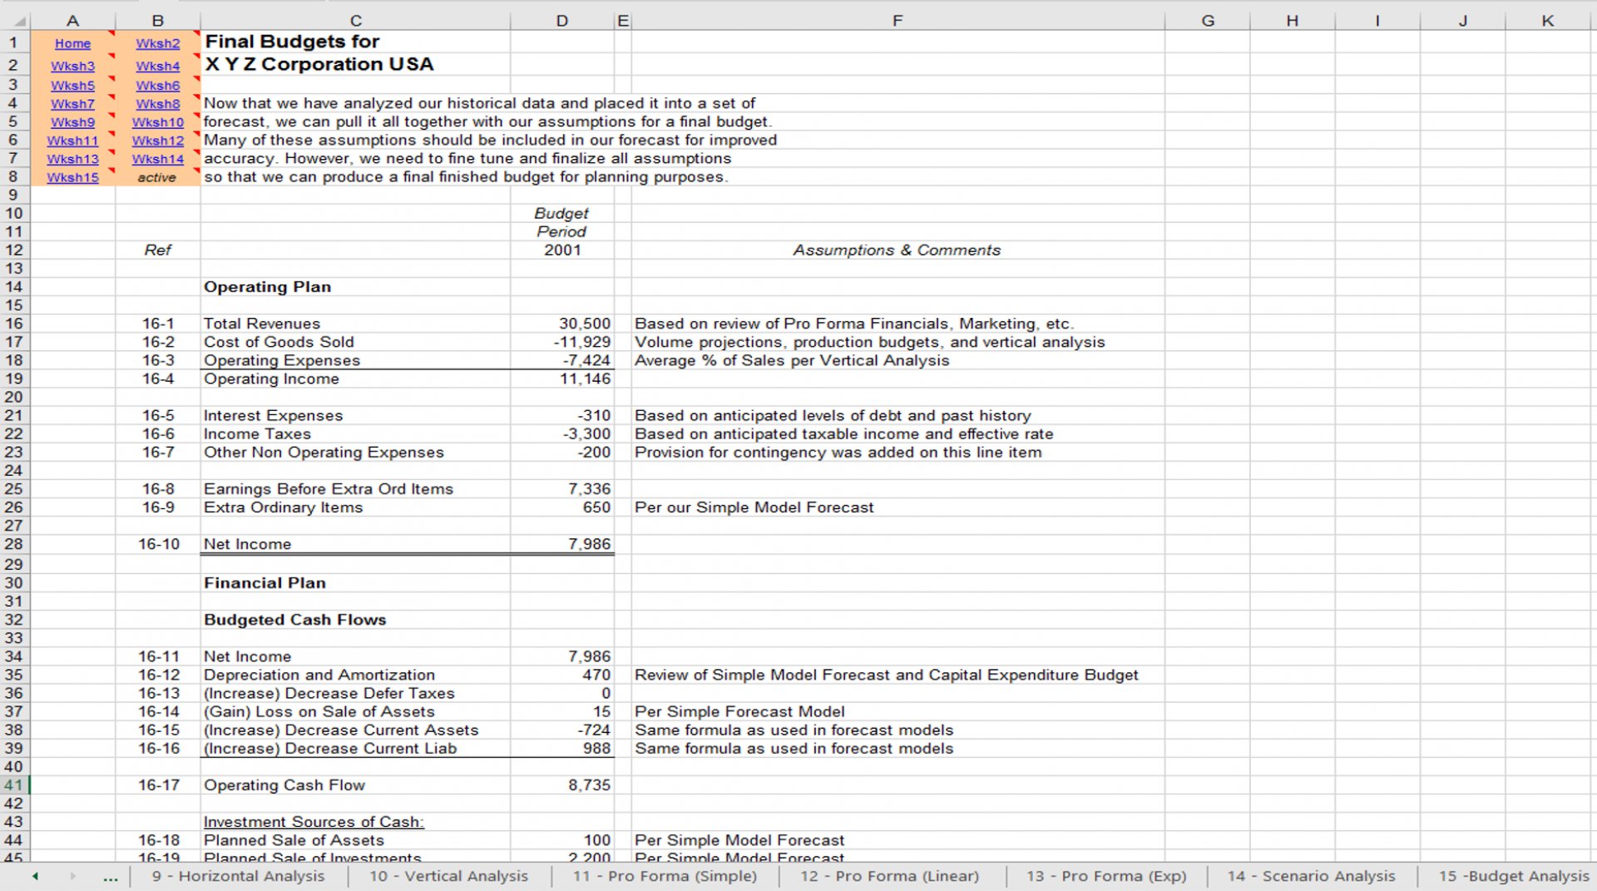Click the Wksh9 hyperlink
Viewport: 1597px width, 891px height.
[x=72, y=122]
